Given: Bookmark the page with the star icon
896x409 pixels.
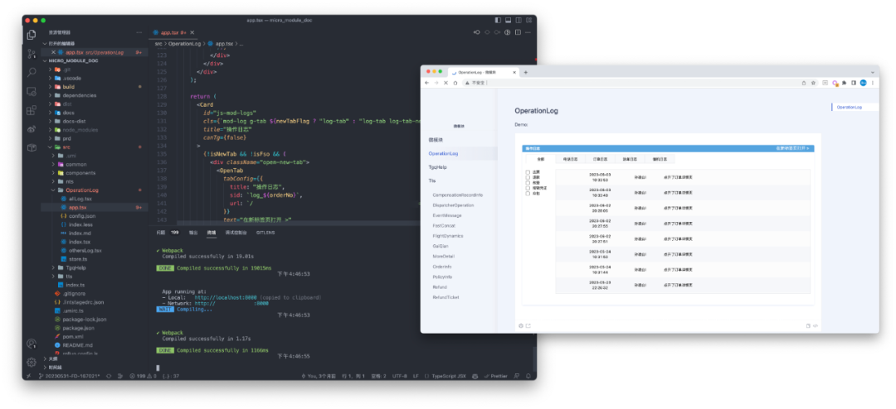Looking at the screenshot, I should click(813, 83).
